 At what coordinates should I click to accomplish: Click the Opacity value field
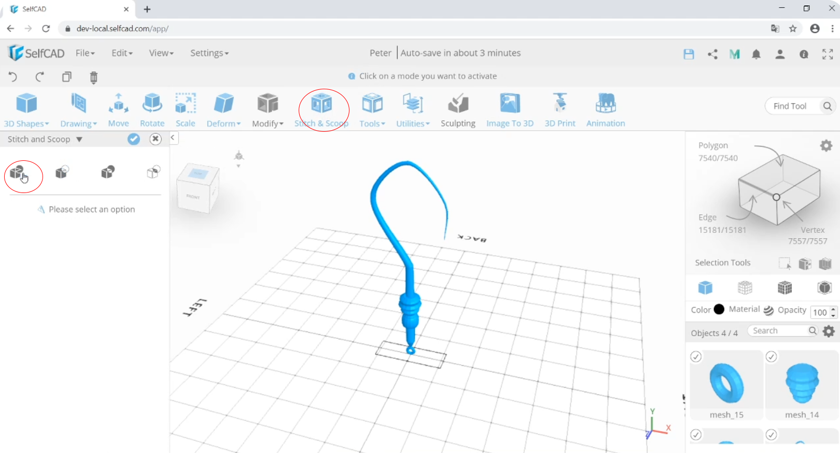820,312
